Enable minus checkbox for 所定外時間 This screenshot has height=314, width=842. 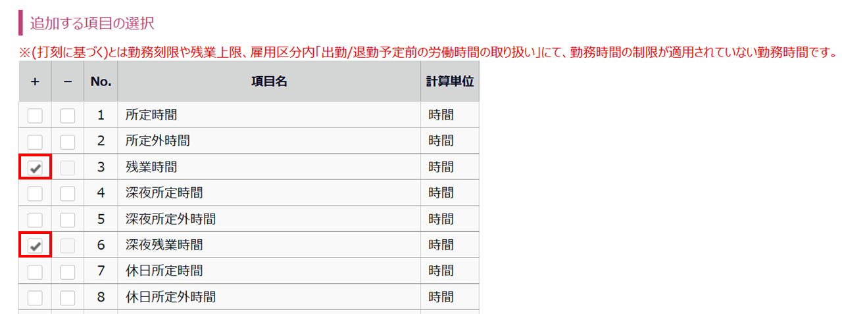[x=68, y=141]
